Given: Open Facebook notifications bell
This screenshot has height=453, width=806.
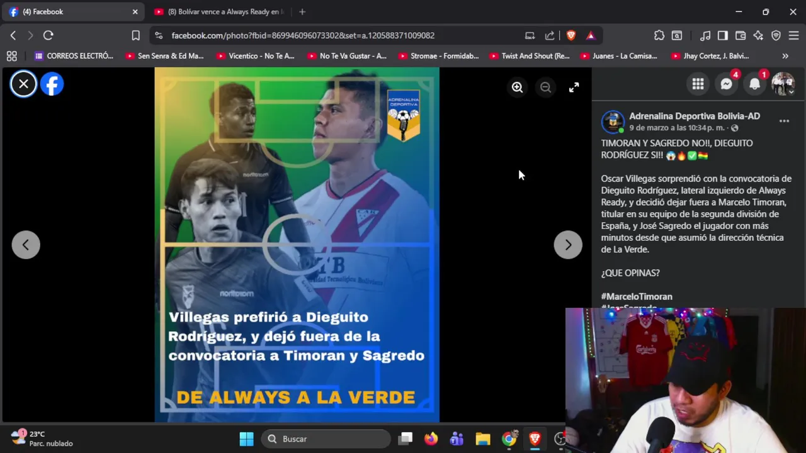Looking at the screenshot, I should (x=754, y=84).
